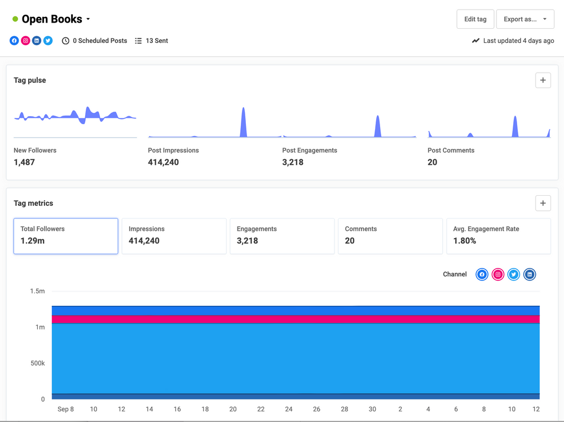Click the LinkedIn icon in the header
The width and height of the screenshot is (564, 422).
point(36,40)
